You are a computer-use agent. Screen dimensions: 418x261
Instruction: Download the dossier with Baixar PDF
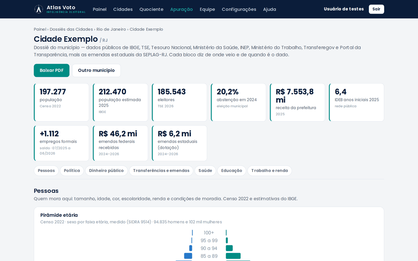point(52,70)
